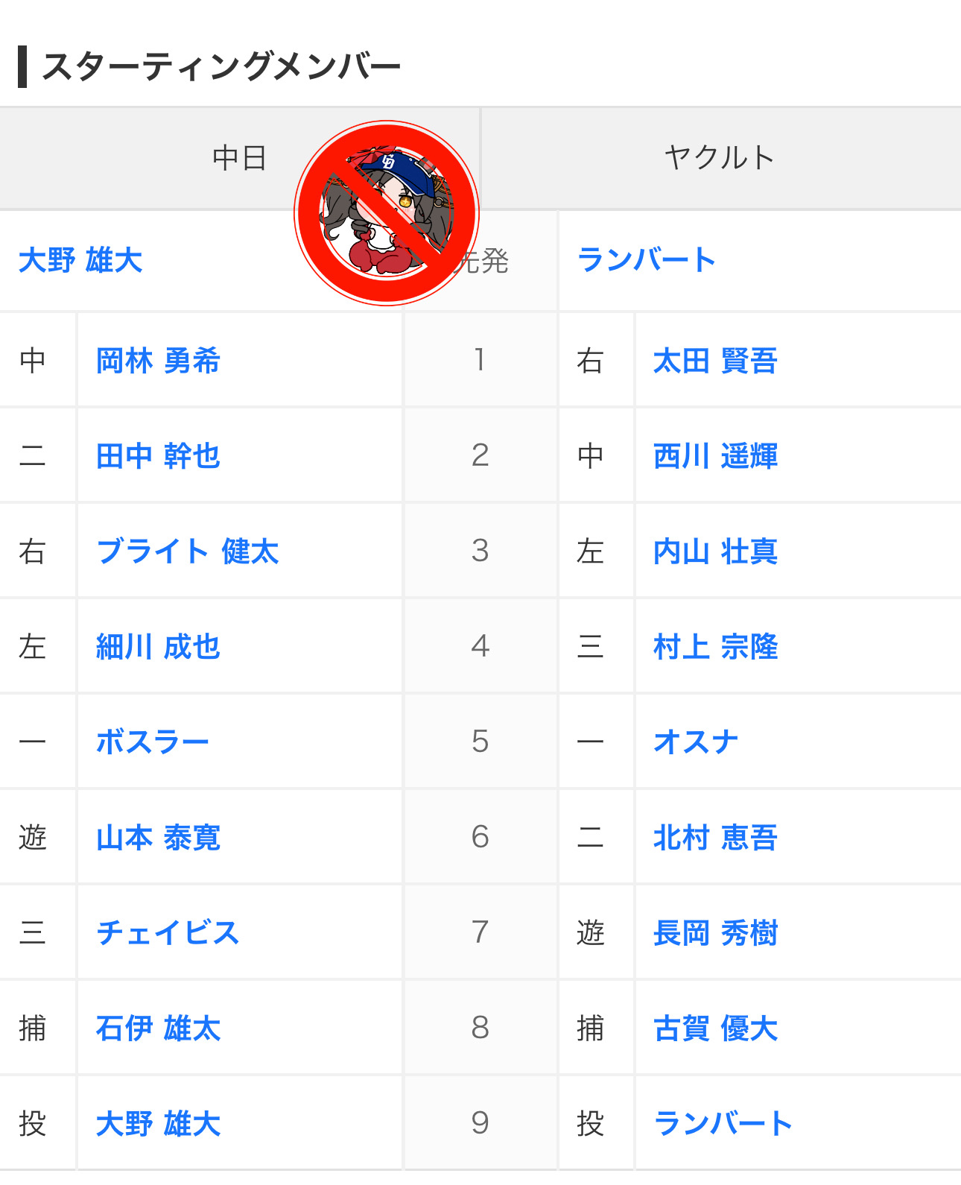Viewport: 961px width, 1185px height.
Task: Open 西川 遥輝 player profile
Action: click(715, 456)
